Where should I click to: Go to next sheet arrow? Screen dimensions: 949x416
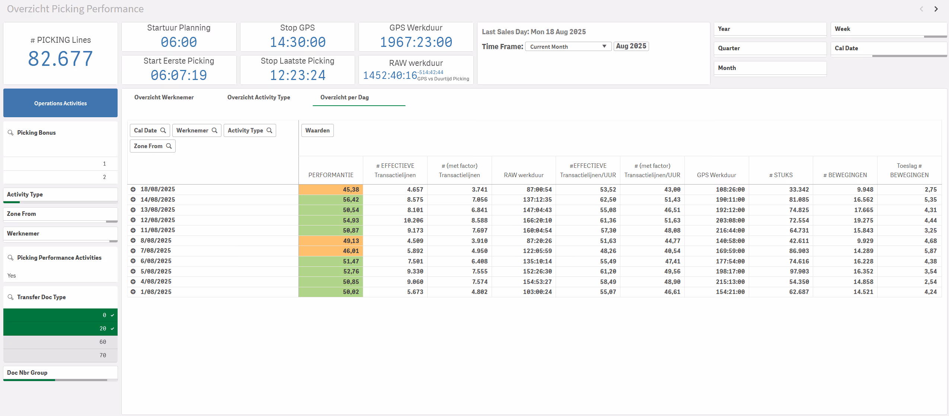coord(936,9)
